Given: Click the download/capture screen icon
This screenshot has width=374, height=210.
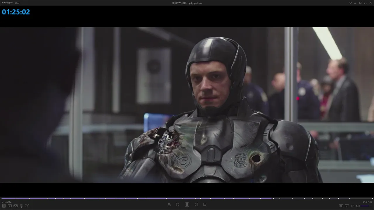Looking at the screenshot, I should click(x=10, y=206).
